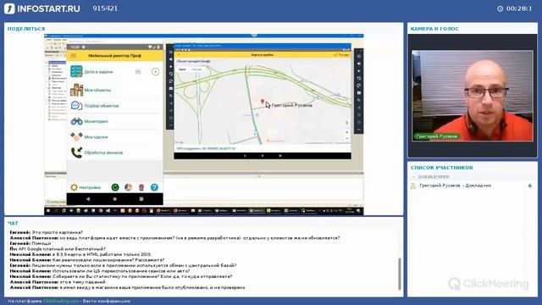Collapse the Докладчики participants group
The height and width of the screenshot is (305, 542).
[x=413, y=177]
